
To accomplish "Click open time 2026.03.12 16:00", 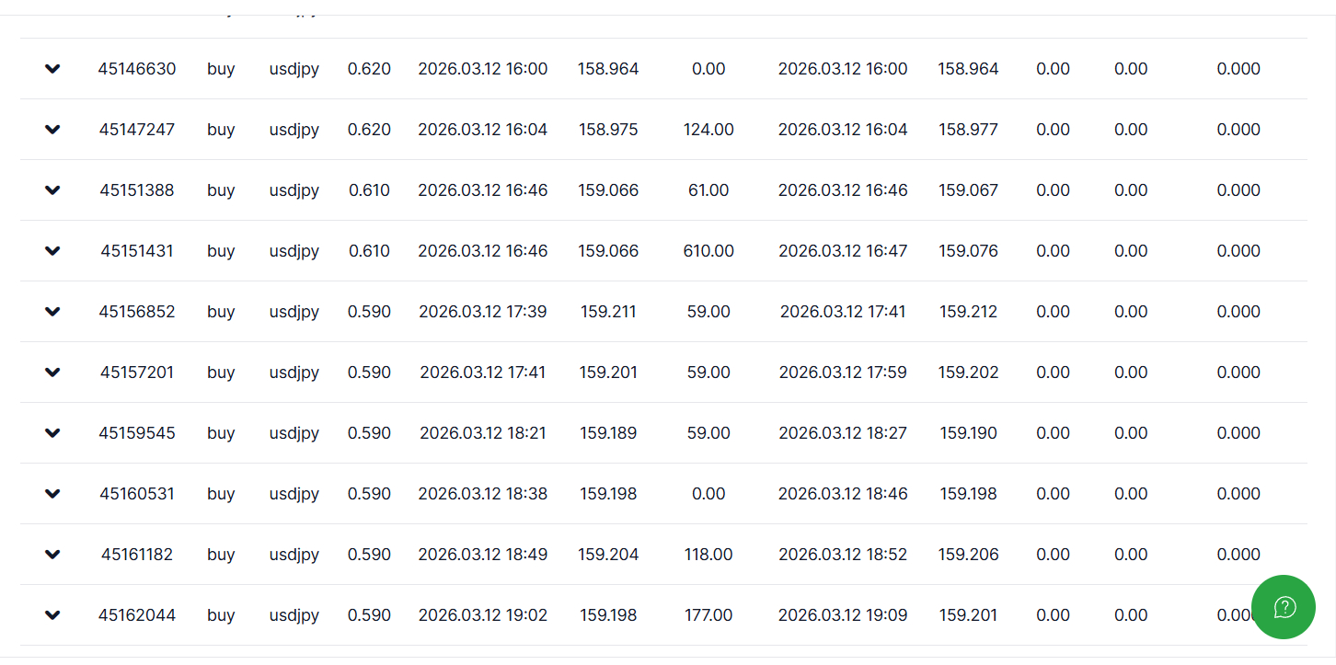I will click(482, 69).
